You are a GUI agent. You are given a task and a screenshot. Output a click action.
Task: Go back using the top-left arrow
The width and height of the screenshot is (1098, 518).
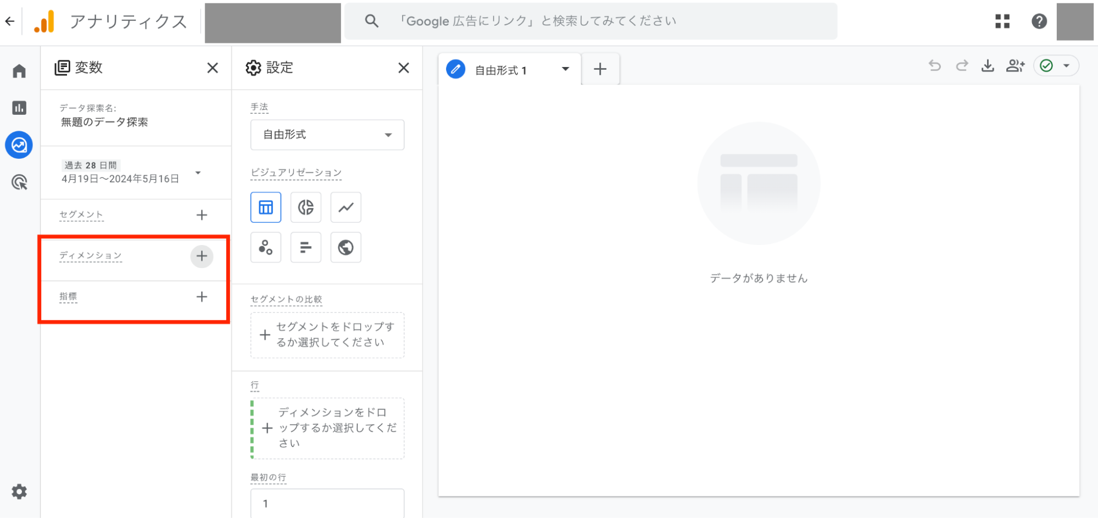(x=10, y=21)
